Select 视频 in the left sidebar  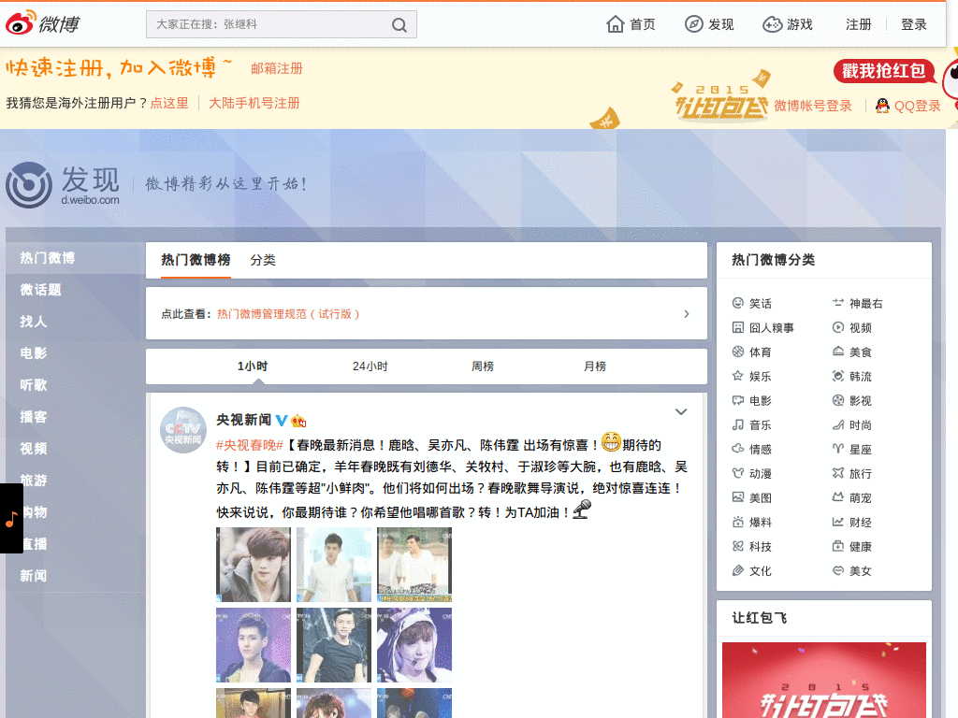coord(34,448)
